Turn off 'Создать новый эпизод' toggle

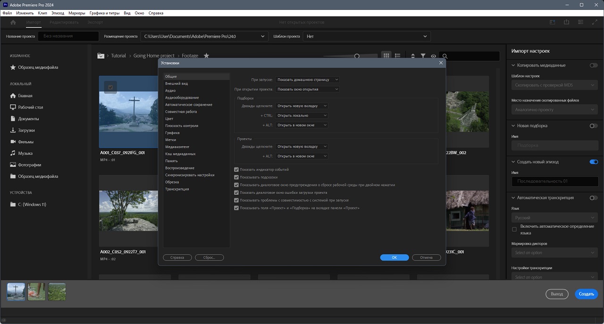tap(594, 162)
